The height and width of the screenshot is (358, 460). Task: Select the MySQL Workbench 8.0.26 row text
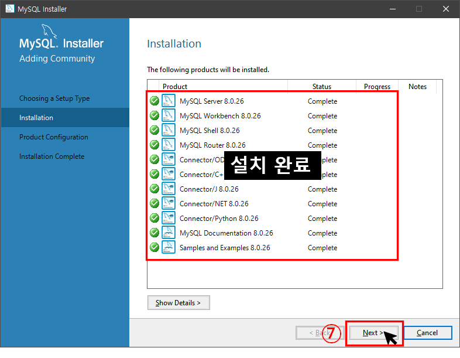coord(220,116)
